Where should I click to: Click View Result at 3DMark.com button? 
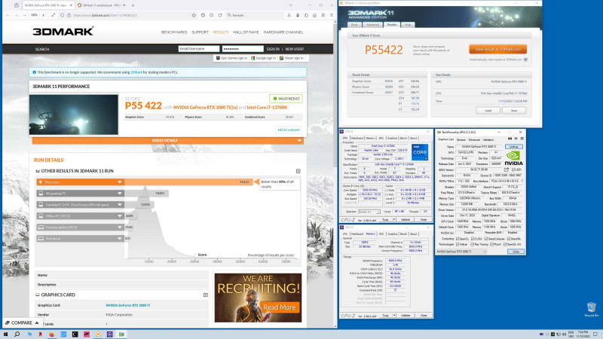click(x=498, y=49)
